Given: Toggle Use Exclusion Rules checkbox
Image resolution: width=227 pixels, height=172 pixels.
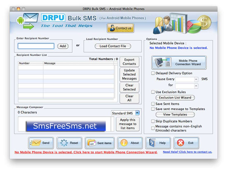Looking at the screenshot, I should [153, 92].
